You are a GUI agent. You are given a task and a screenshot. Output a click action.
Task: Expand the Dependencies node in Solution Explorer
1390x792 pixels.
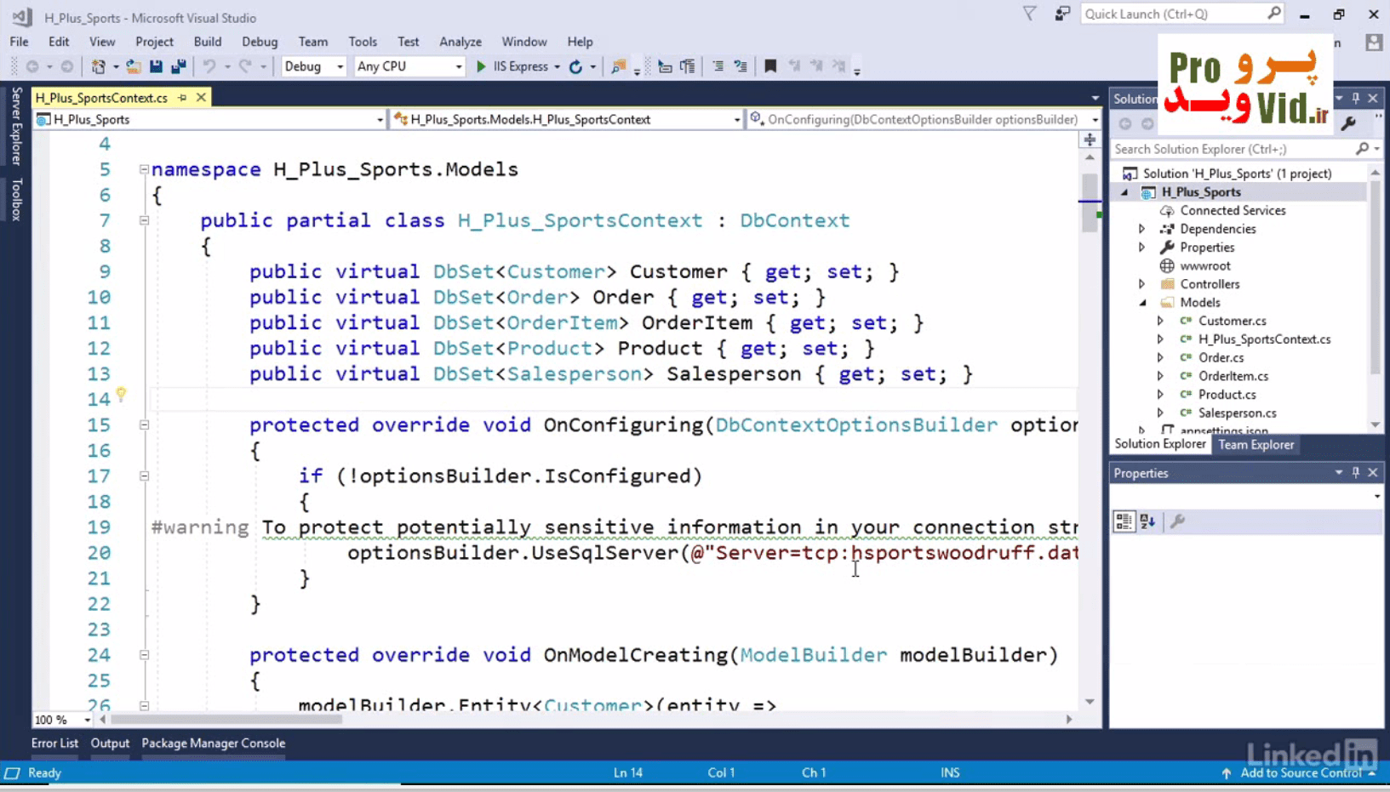pos(1142,229)
